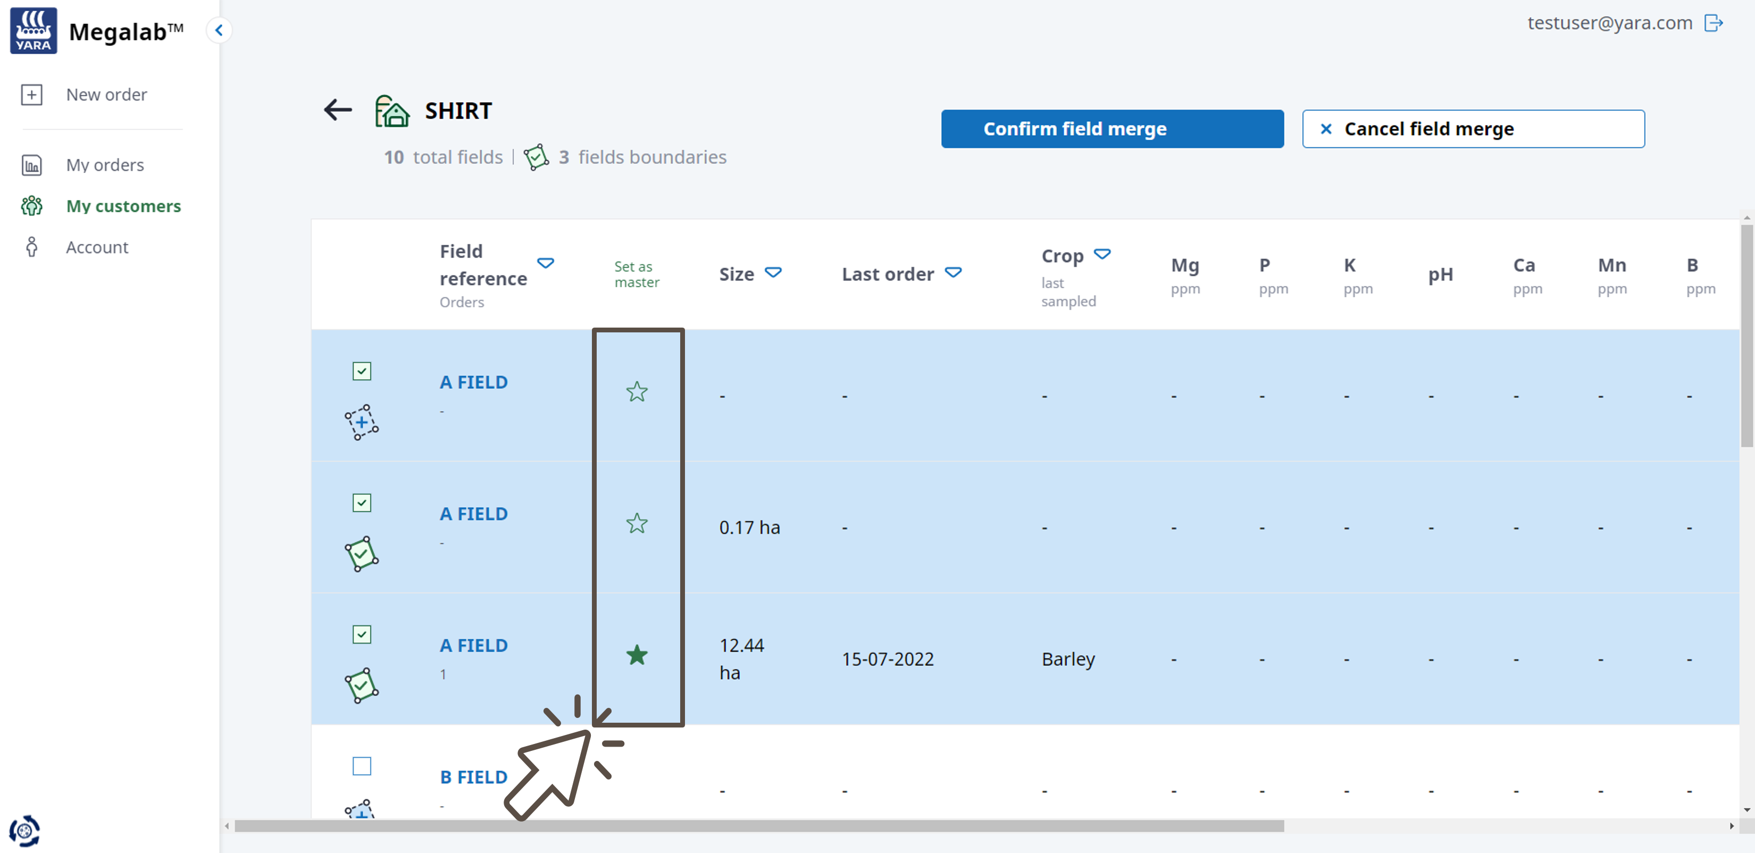Check the B FIELD checkbox
1755x853 pixels.
(361, 766)
